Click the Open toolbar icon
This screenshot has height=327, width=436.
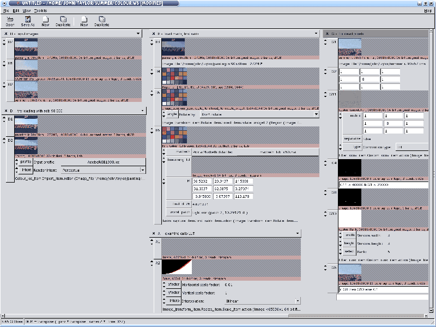click(10, 21)
